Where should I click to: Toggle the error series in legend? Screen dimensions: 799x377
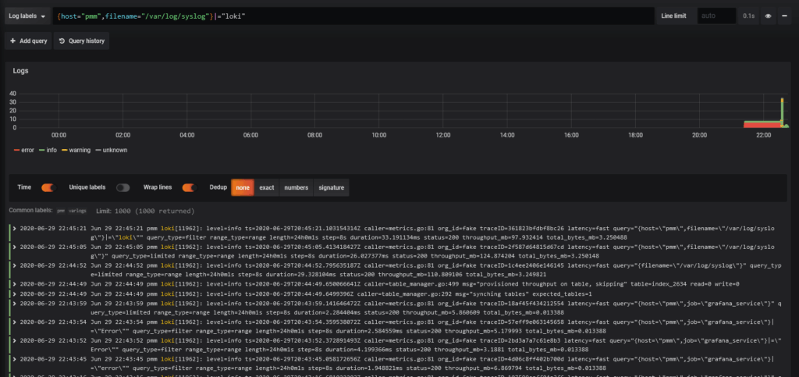click(23, 150)
